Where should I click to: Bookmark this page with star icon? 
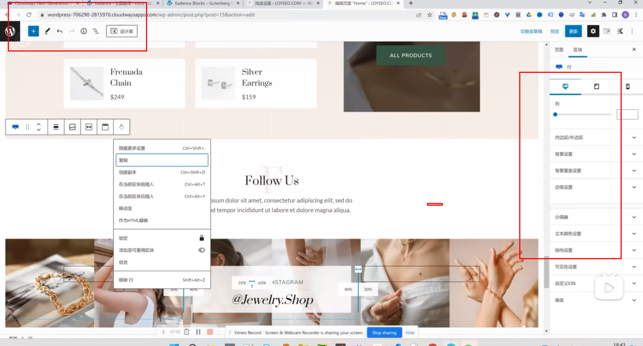point(430,15)
